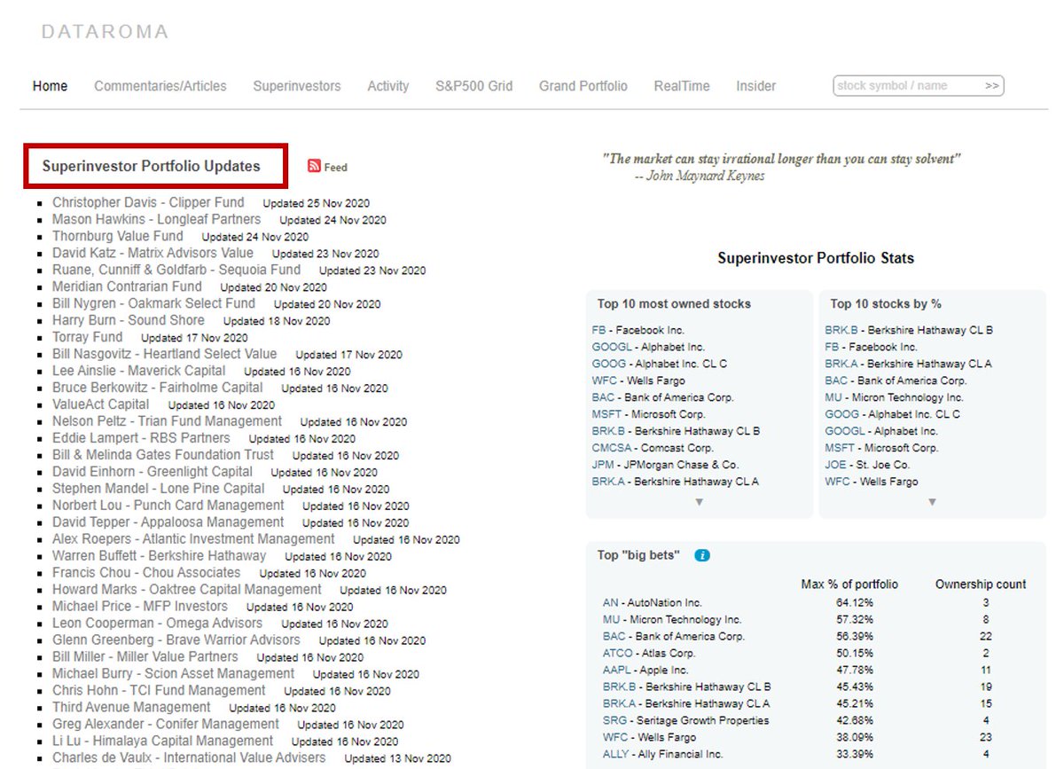This screenshot has height=769, width=1064.
Task: Click MSFT in Top 10 most owned stocks
Action: (606, 414)
